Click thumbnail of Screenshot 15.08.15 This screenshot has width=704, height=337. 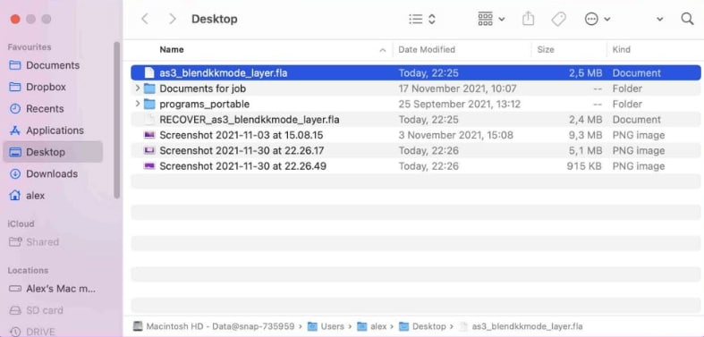pyautogui.click(x=149, y=135)
